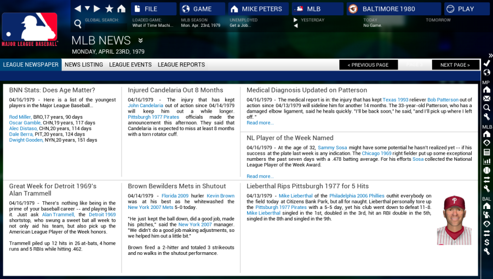Click the magnifier icon under MP
The width and height of the screenshot is (493, 279).
486,108
